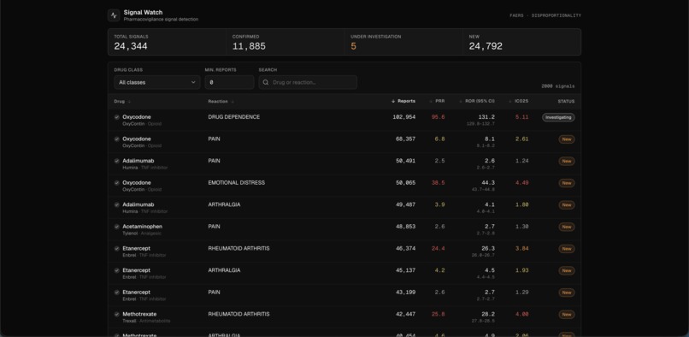Click the Signal Watch pulse logo icon
The height and width of the screenshot is (337, 689).
114,15
